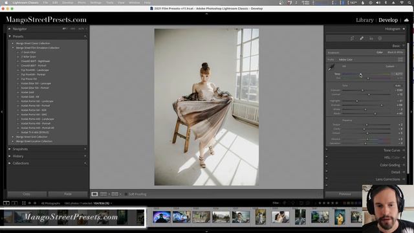This screenshot has width=414, height=233.
Task: Click the Exposure slider handle
Action: click(x=362, y=91)
